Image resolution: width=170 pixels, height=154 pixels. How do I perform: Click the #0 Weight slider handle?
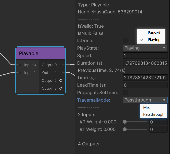click(125, 122)
